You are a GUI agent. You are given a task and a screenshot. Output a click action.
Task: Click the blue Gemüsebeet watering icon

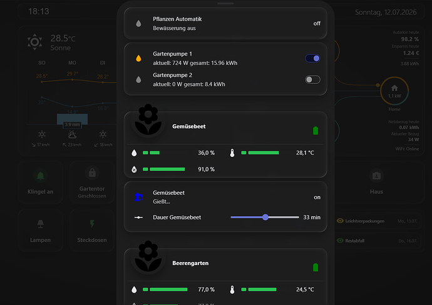pyautogui.click(x=138, y=197)
